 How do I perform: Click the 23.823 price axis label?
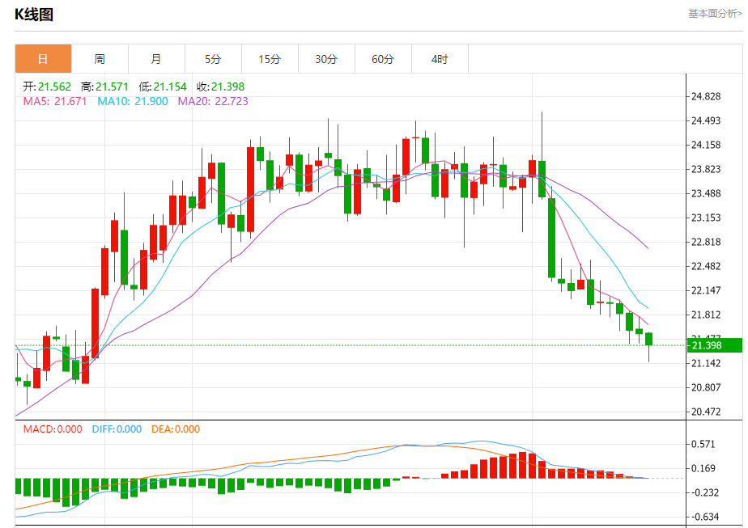tap(706, 169)
